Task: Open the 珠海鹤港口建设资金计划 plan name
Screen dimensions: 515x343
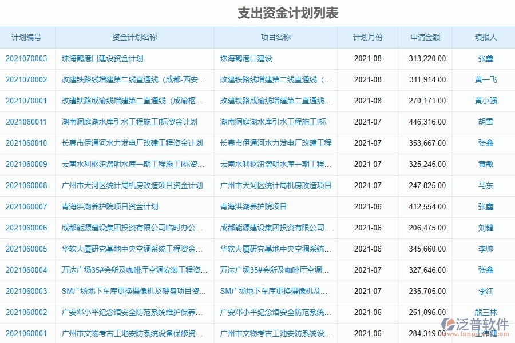Action: coord(101,58)
